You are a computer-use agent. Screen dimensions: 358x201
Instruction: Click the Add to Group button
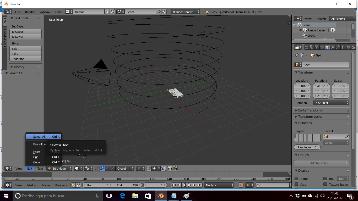[319, 163]
